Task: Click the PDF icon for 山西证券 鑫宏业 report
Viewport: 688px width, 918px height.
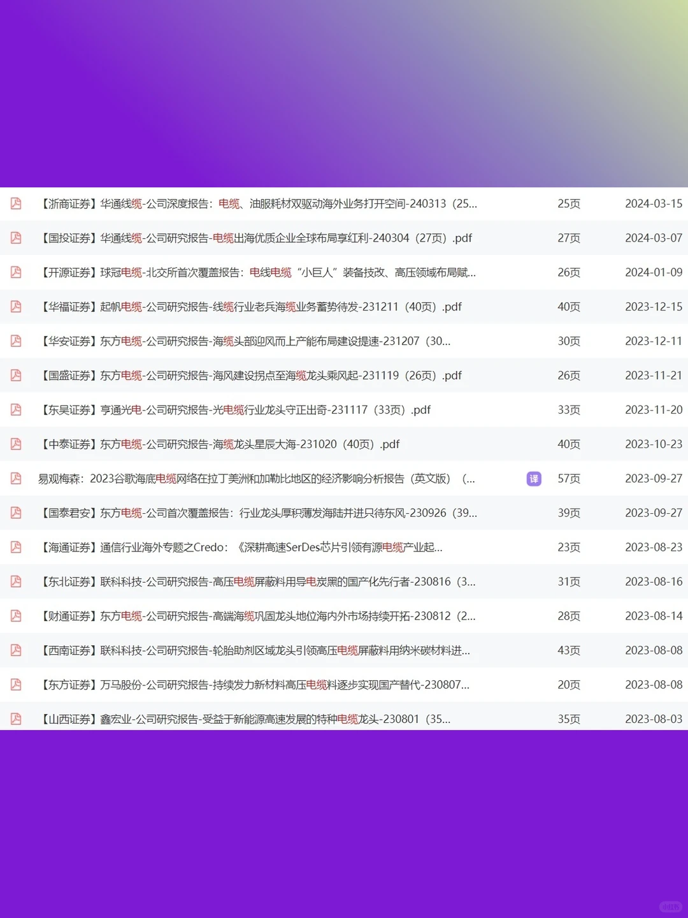Action: tap(16, 719)
